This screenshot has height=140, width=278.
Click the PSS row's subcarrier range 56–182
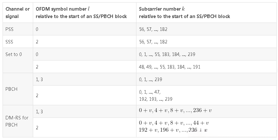(153, 29)
